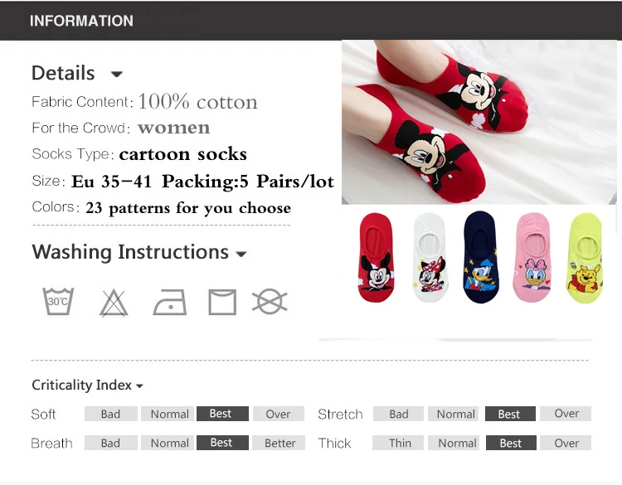Expand the Criticality Index arrow

click(x=139, y=386)
